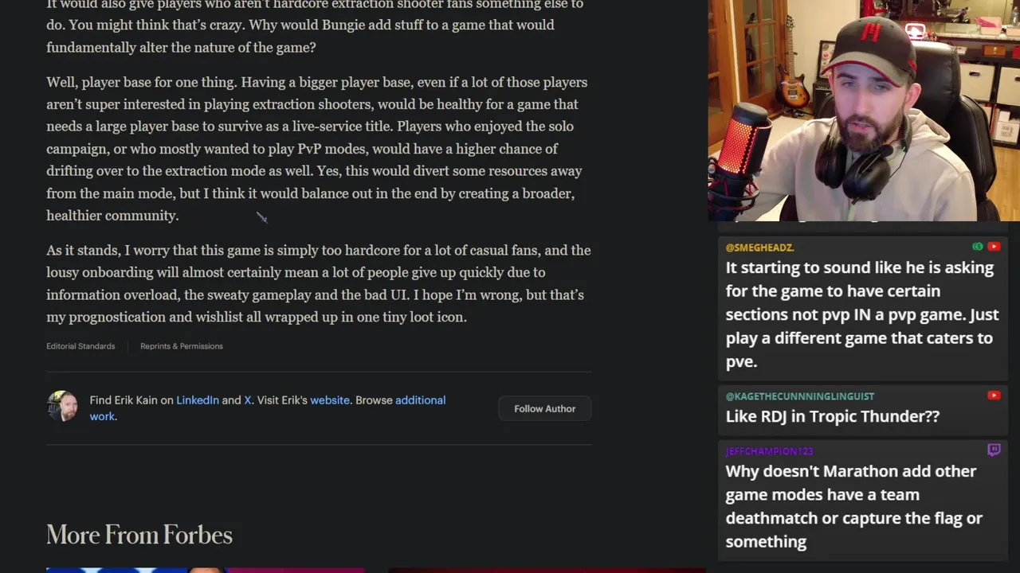The width and height of the screenshot is (1020, 573).
Task: Click the Follow Author button
Action: [544, 408]
